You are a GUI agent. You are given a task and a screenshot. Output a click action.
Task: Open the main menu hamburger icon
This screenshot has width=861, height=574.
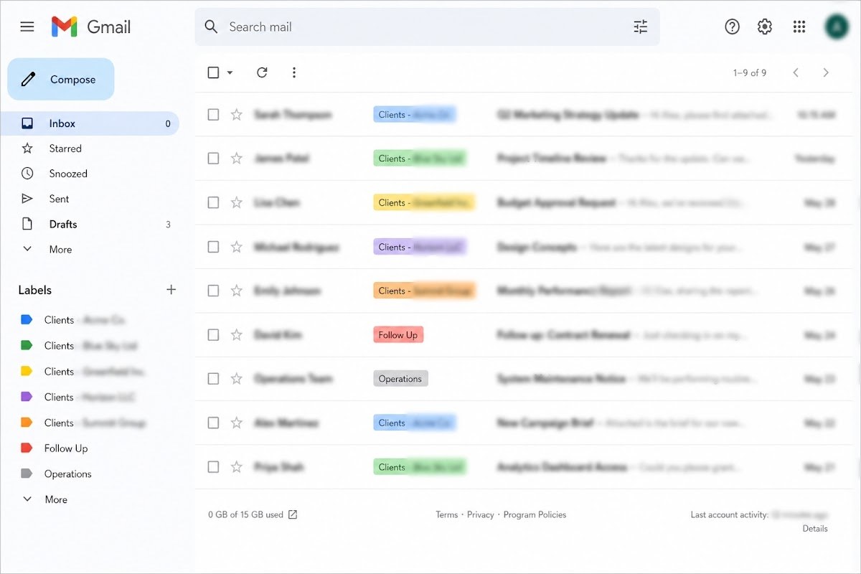[x=27, y=27]
